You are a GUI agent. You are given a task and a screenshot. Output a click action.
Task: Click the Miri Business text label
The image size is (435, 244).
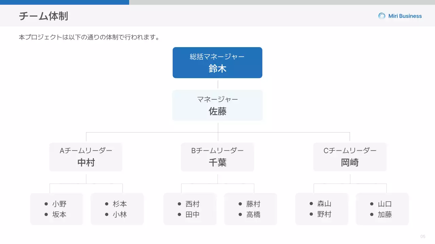pos(404,16)
